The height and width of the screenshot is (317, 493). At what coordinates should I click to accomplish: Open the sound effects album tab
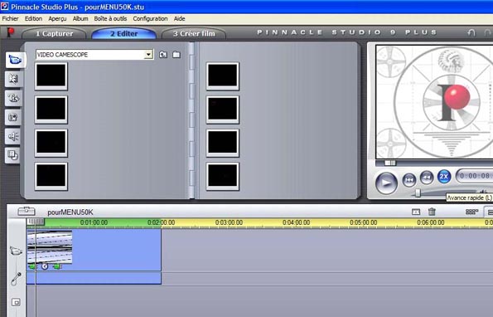(13, 136)
